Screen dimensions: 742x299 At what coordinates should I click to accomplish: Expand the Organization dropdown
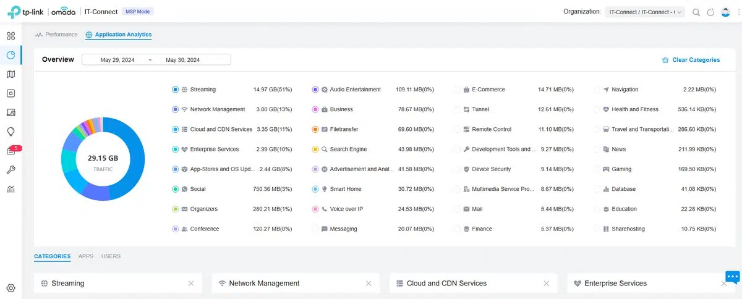pos(645,12)
